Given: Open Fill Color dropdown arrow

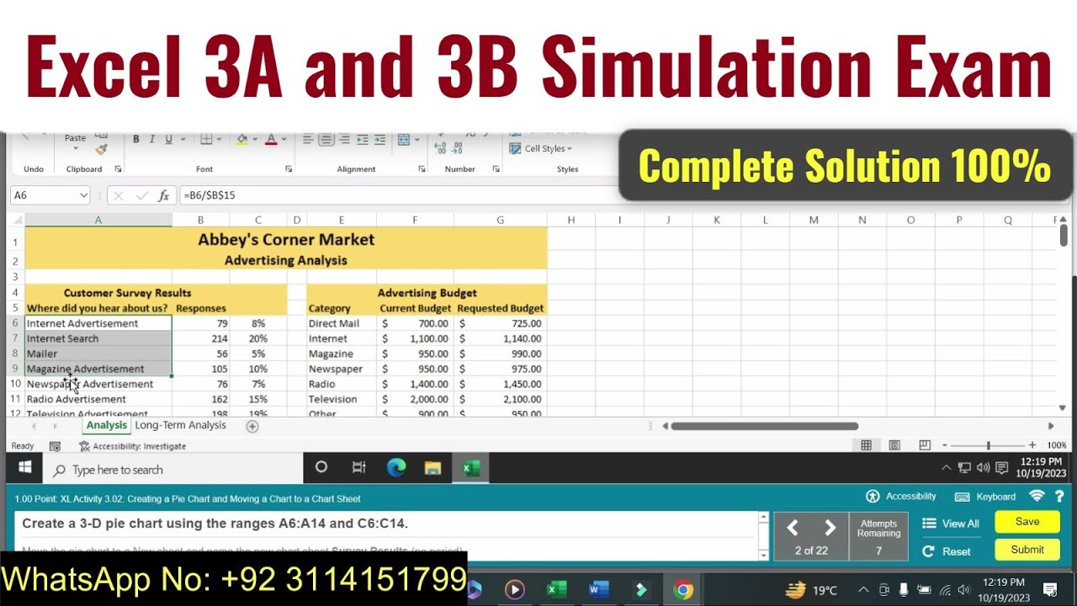Looking at the screenshot, I should coord(255,139).
